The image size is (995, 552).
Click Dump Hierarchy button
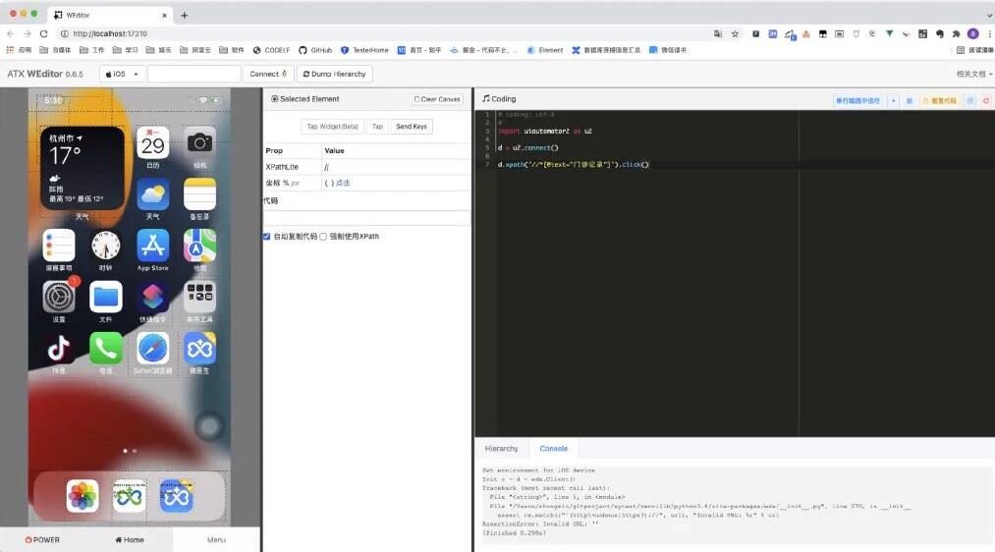334,75
